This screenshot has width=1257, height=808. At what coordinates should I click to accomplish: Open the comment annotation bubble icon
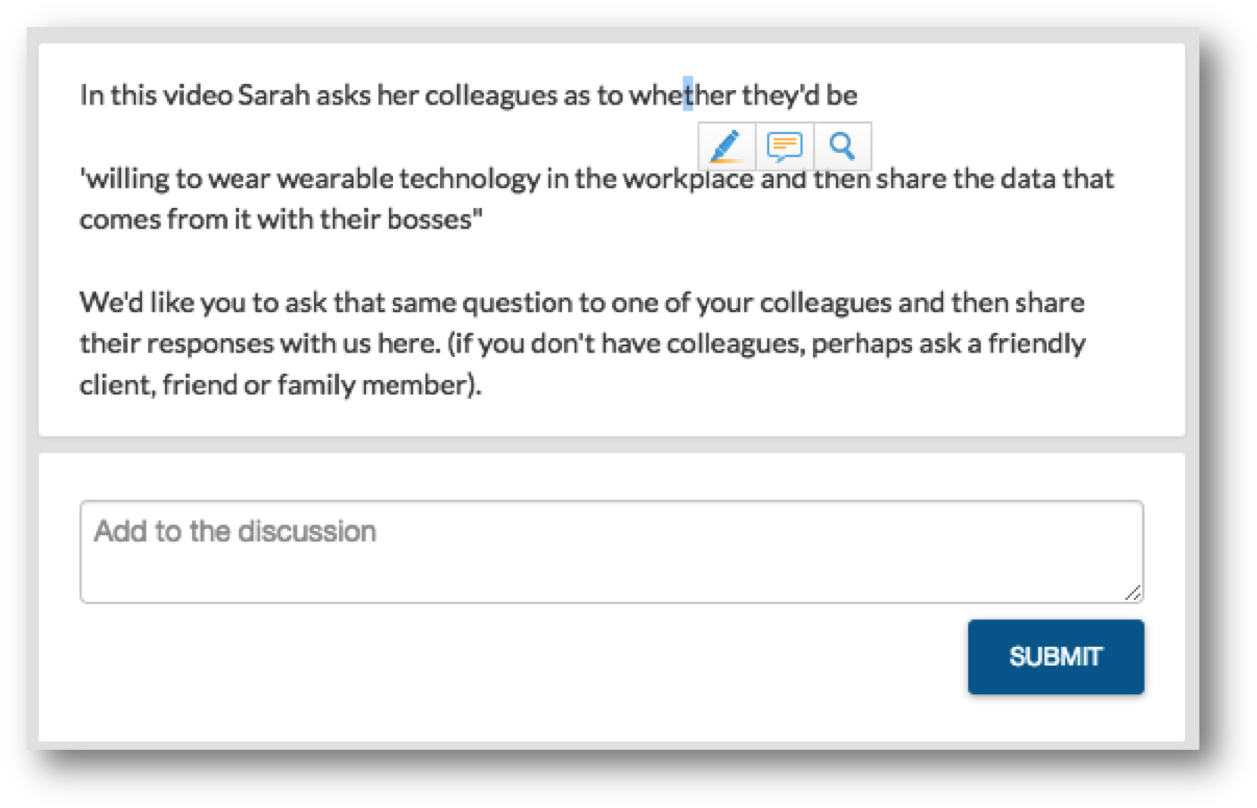pos(785,147)
